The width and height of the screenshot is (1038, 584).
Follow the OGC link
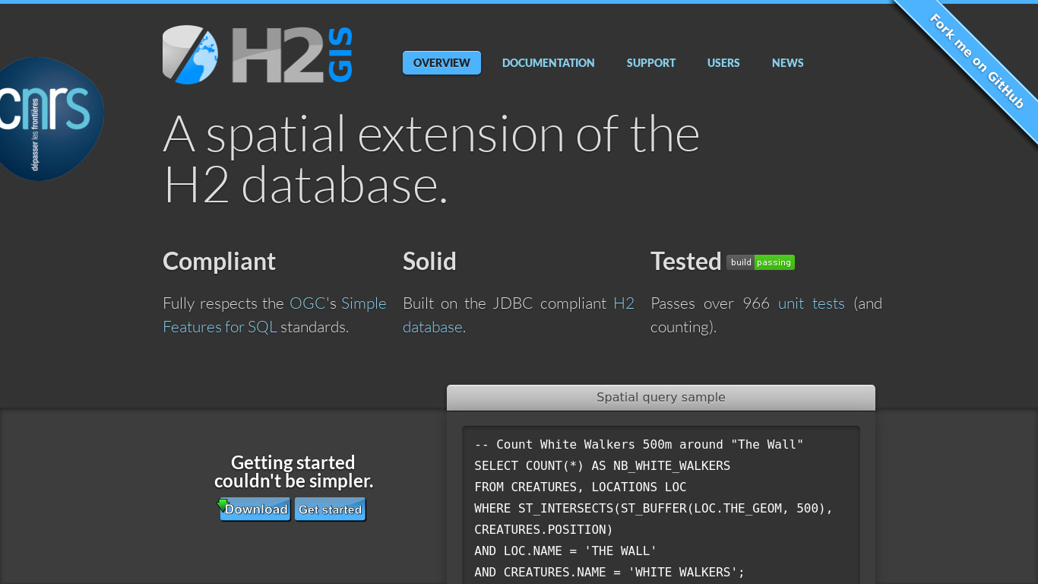(x=308, y=303)
